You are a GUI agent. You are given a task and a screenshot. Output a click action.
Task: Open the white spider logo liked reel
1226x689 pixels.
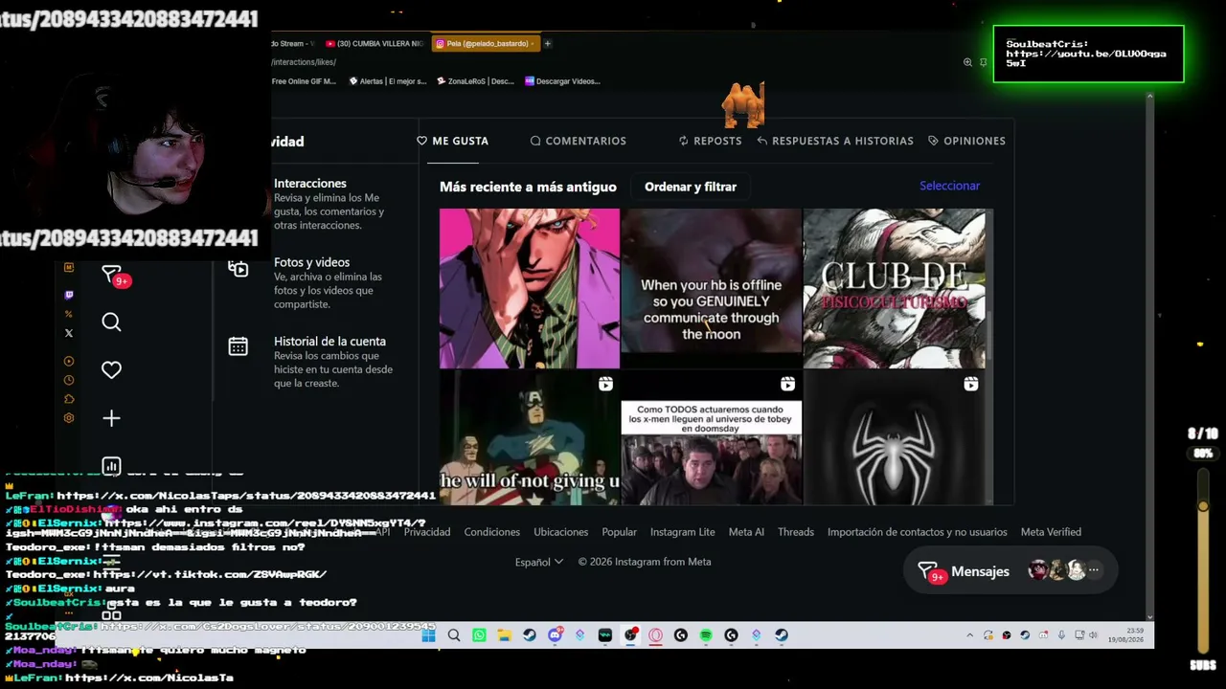click(894, 437)
